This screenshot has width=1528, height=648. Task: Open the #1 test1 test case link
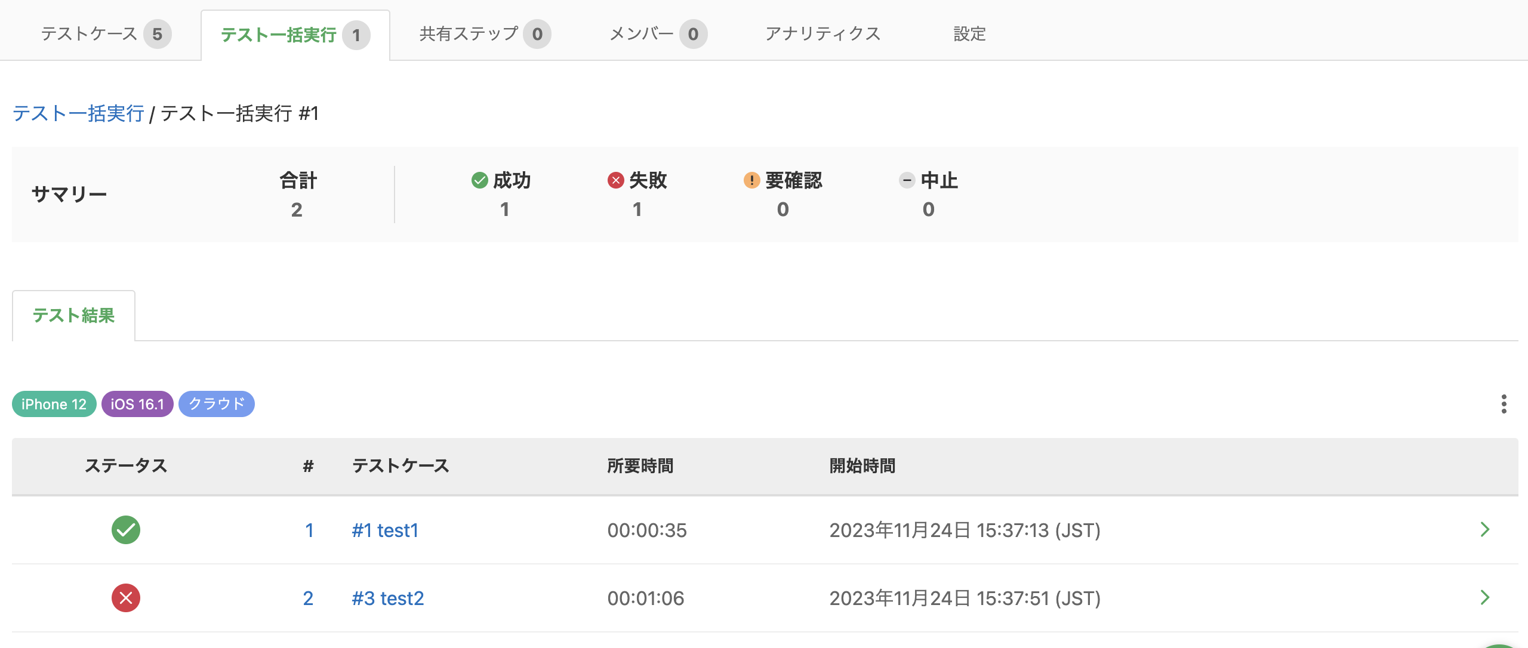click(385, 530)
